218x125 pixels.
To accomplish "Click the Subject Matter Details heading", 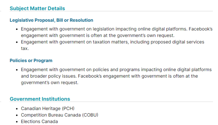I will pos(37,8).
